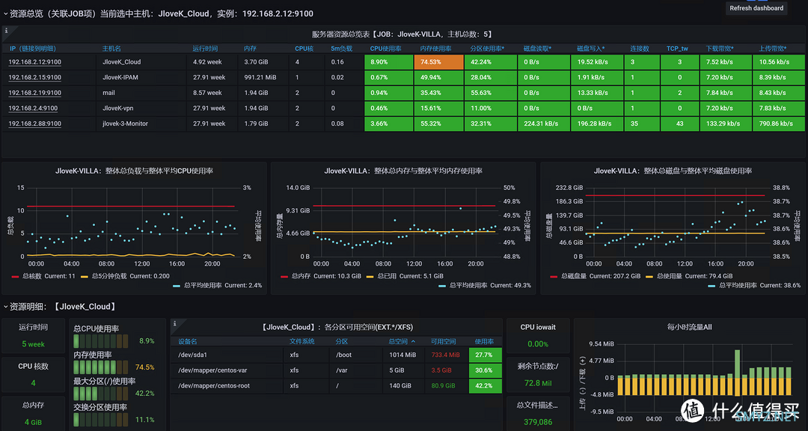Click red color swatch of 总核数 legend

[16, 276]
